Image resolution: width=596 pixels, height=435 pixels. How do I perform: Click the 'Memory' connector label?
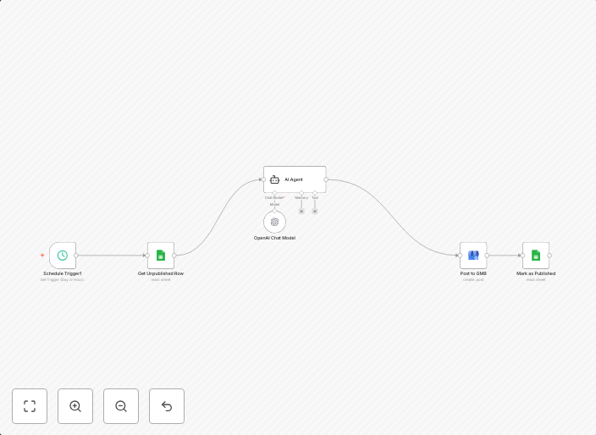(301, 198)
